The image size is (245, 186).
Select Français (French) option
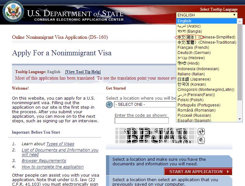tap(206, 48)
